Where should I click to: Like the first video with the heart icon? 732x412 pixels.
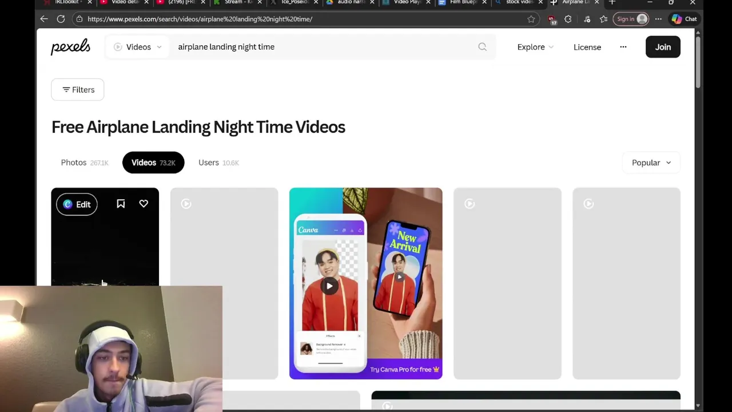[144, 204]
